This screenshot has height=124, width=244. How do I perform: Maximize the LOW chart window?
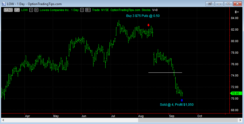(228, 4)
